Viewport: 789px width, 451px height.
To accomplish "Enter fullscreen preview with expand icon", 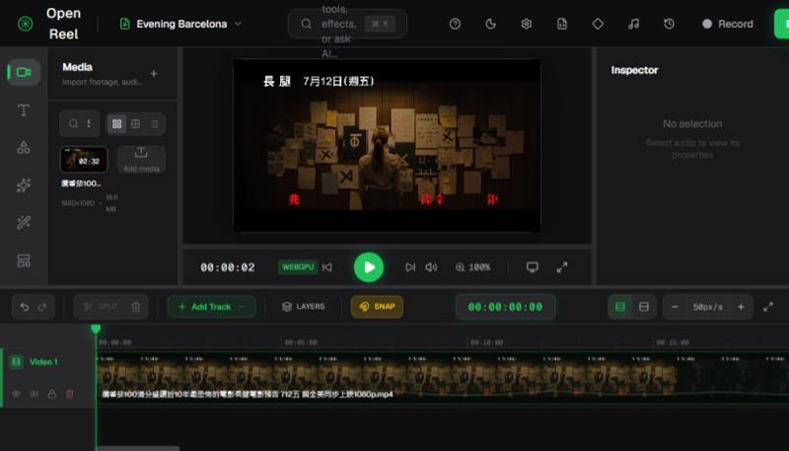I will (x=562, y=267).
